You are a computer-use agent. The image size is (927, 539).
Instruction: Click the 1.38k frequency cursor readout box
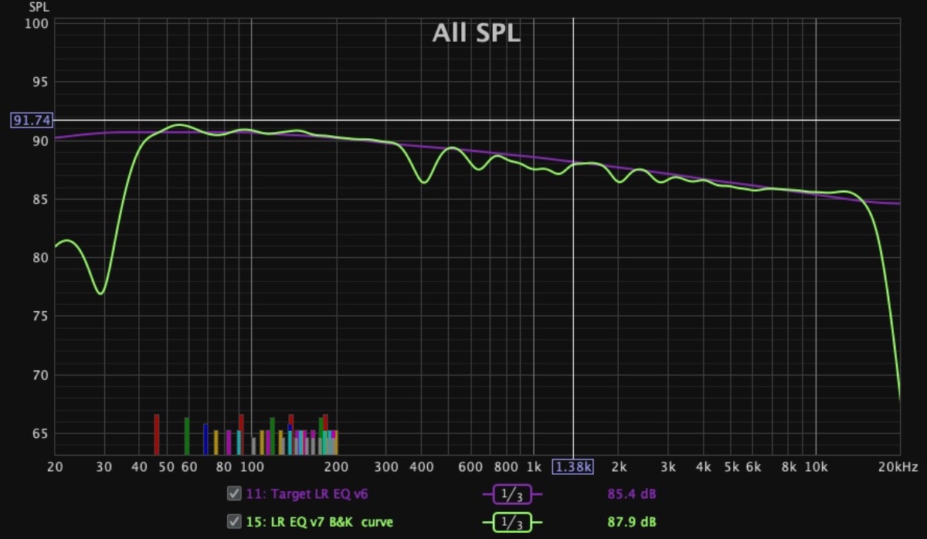pos(572,467)
